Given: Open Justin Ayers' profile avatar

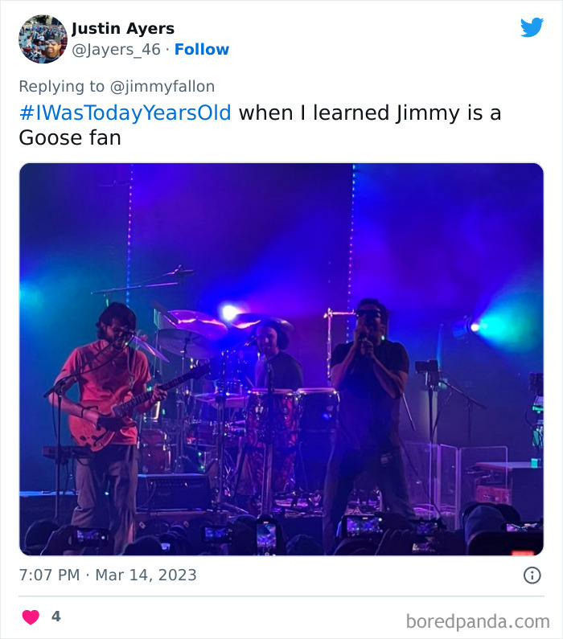Looking at the screenshot, I should click(x=43, y=39).
